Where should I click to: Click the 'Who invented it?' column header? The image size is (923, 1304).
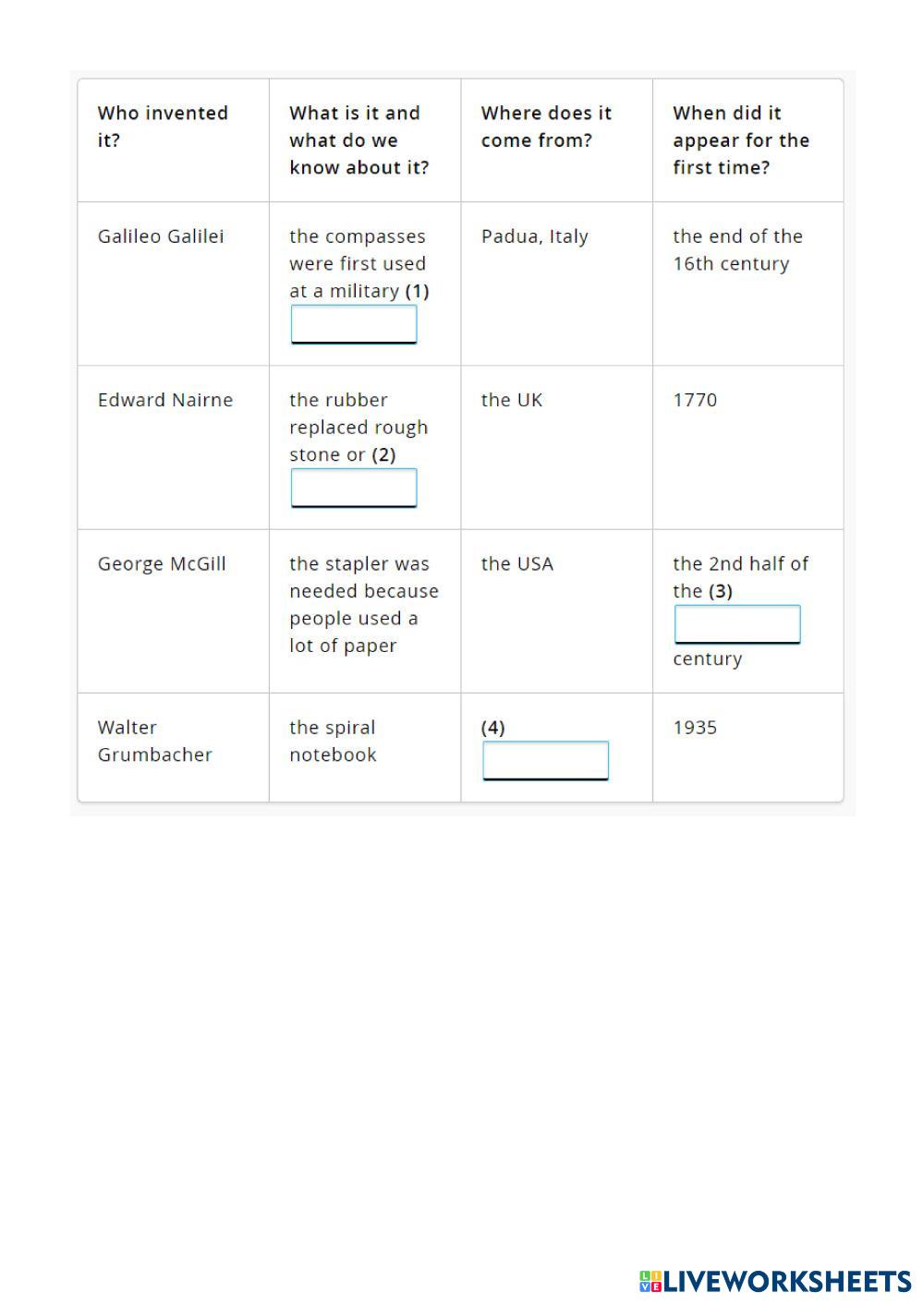point(163,127)
